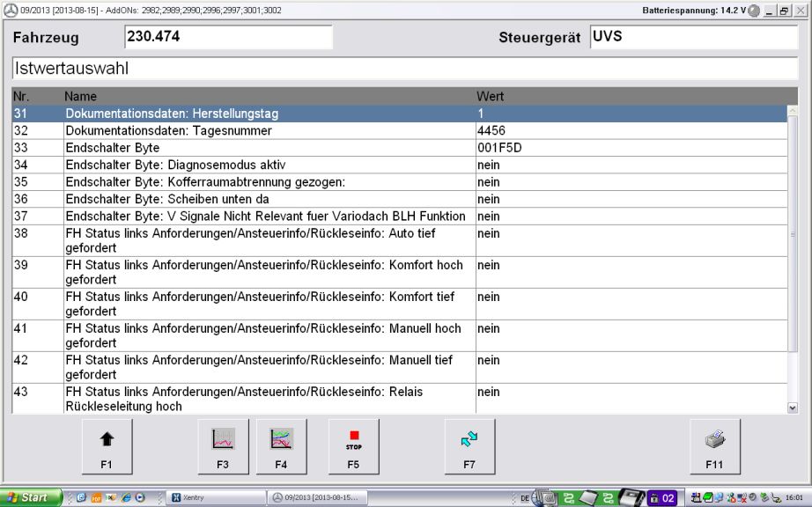
Task: Click the battery voltage round indicator icon
Action: [x=754, y=11]
